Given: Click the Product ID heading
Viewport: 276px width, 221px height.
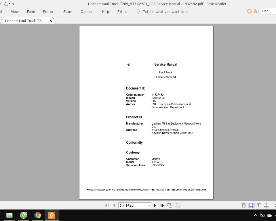Looking at the screenshot, I should pos(134,117).
